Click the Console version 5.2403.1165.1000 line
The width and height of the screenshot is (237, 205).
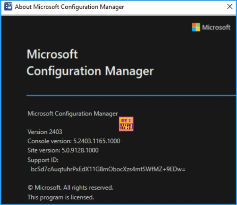click(74, 141)
